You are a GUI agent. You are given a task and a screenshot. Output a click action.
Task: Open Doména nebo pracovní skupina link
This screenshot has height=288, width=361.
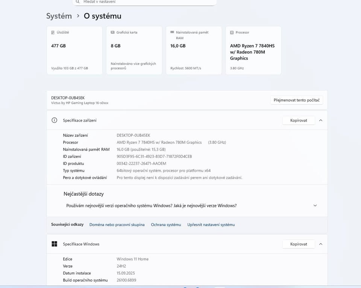pos(117,225)
